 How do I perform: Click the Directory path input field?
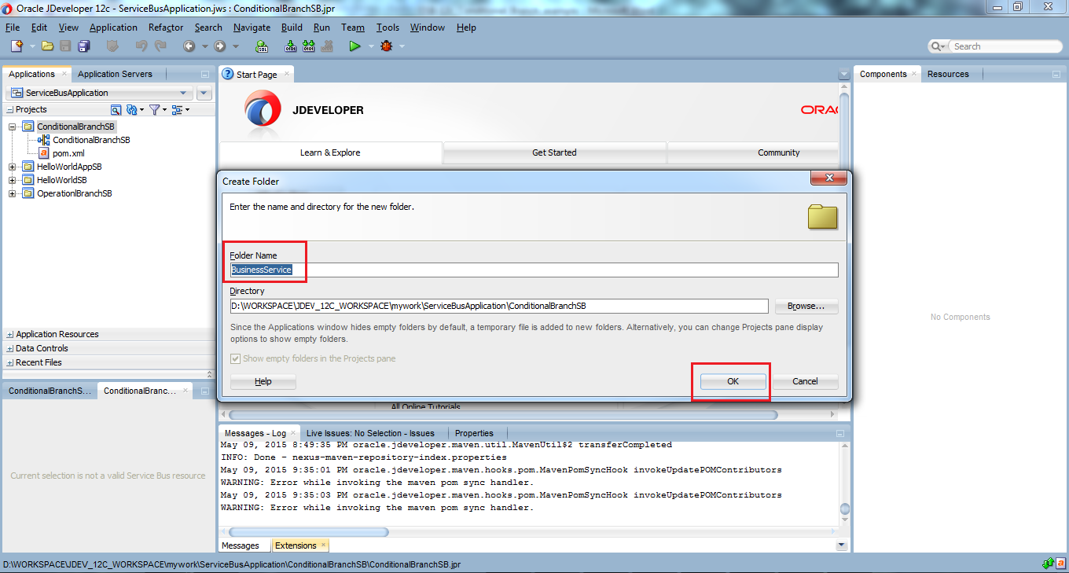499,307
